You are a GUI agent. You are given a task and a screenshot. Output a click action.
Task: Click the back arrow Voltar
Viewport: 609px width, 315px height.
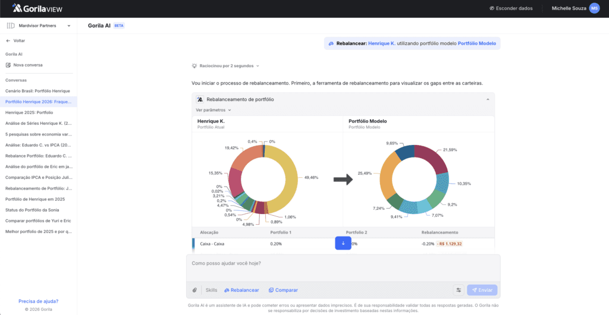coord(8,41)
